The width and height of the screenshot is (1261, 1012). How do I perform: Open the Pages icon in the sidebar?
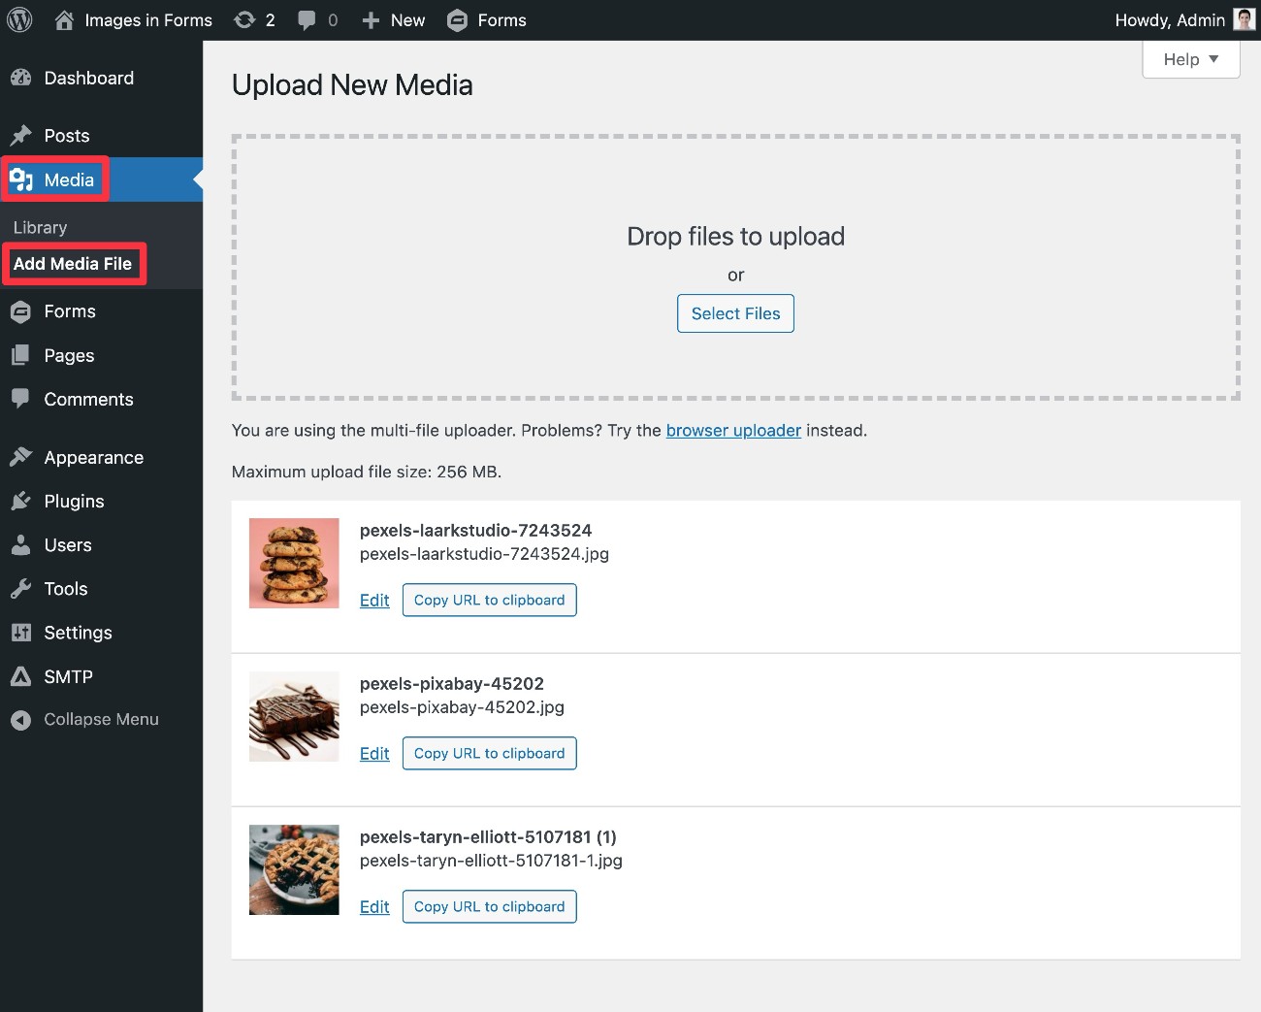(x=21, y=355)
